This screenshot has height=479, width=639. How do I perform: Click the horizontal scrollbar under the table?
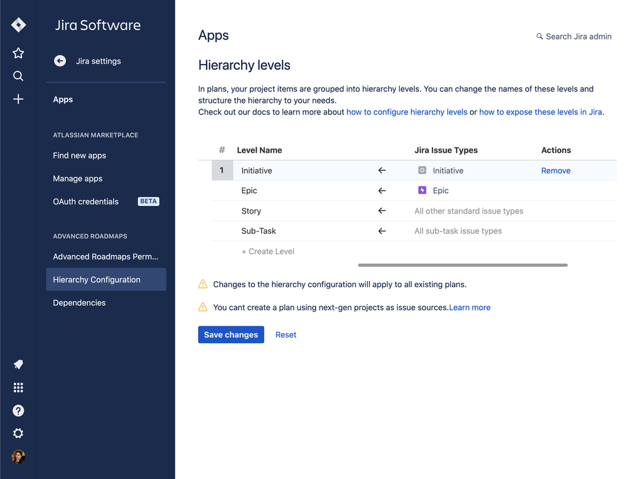(462, 265)
